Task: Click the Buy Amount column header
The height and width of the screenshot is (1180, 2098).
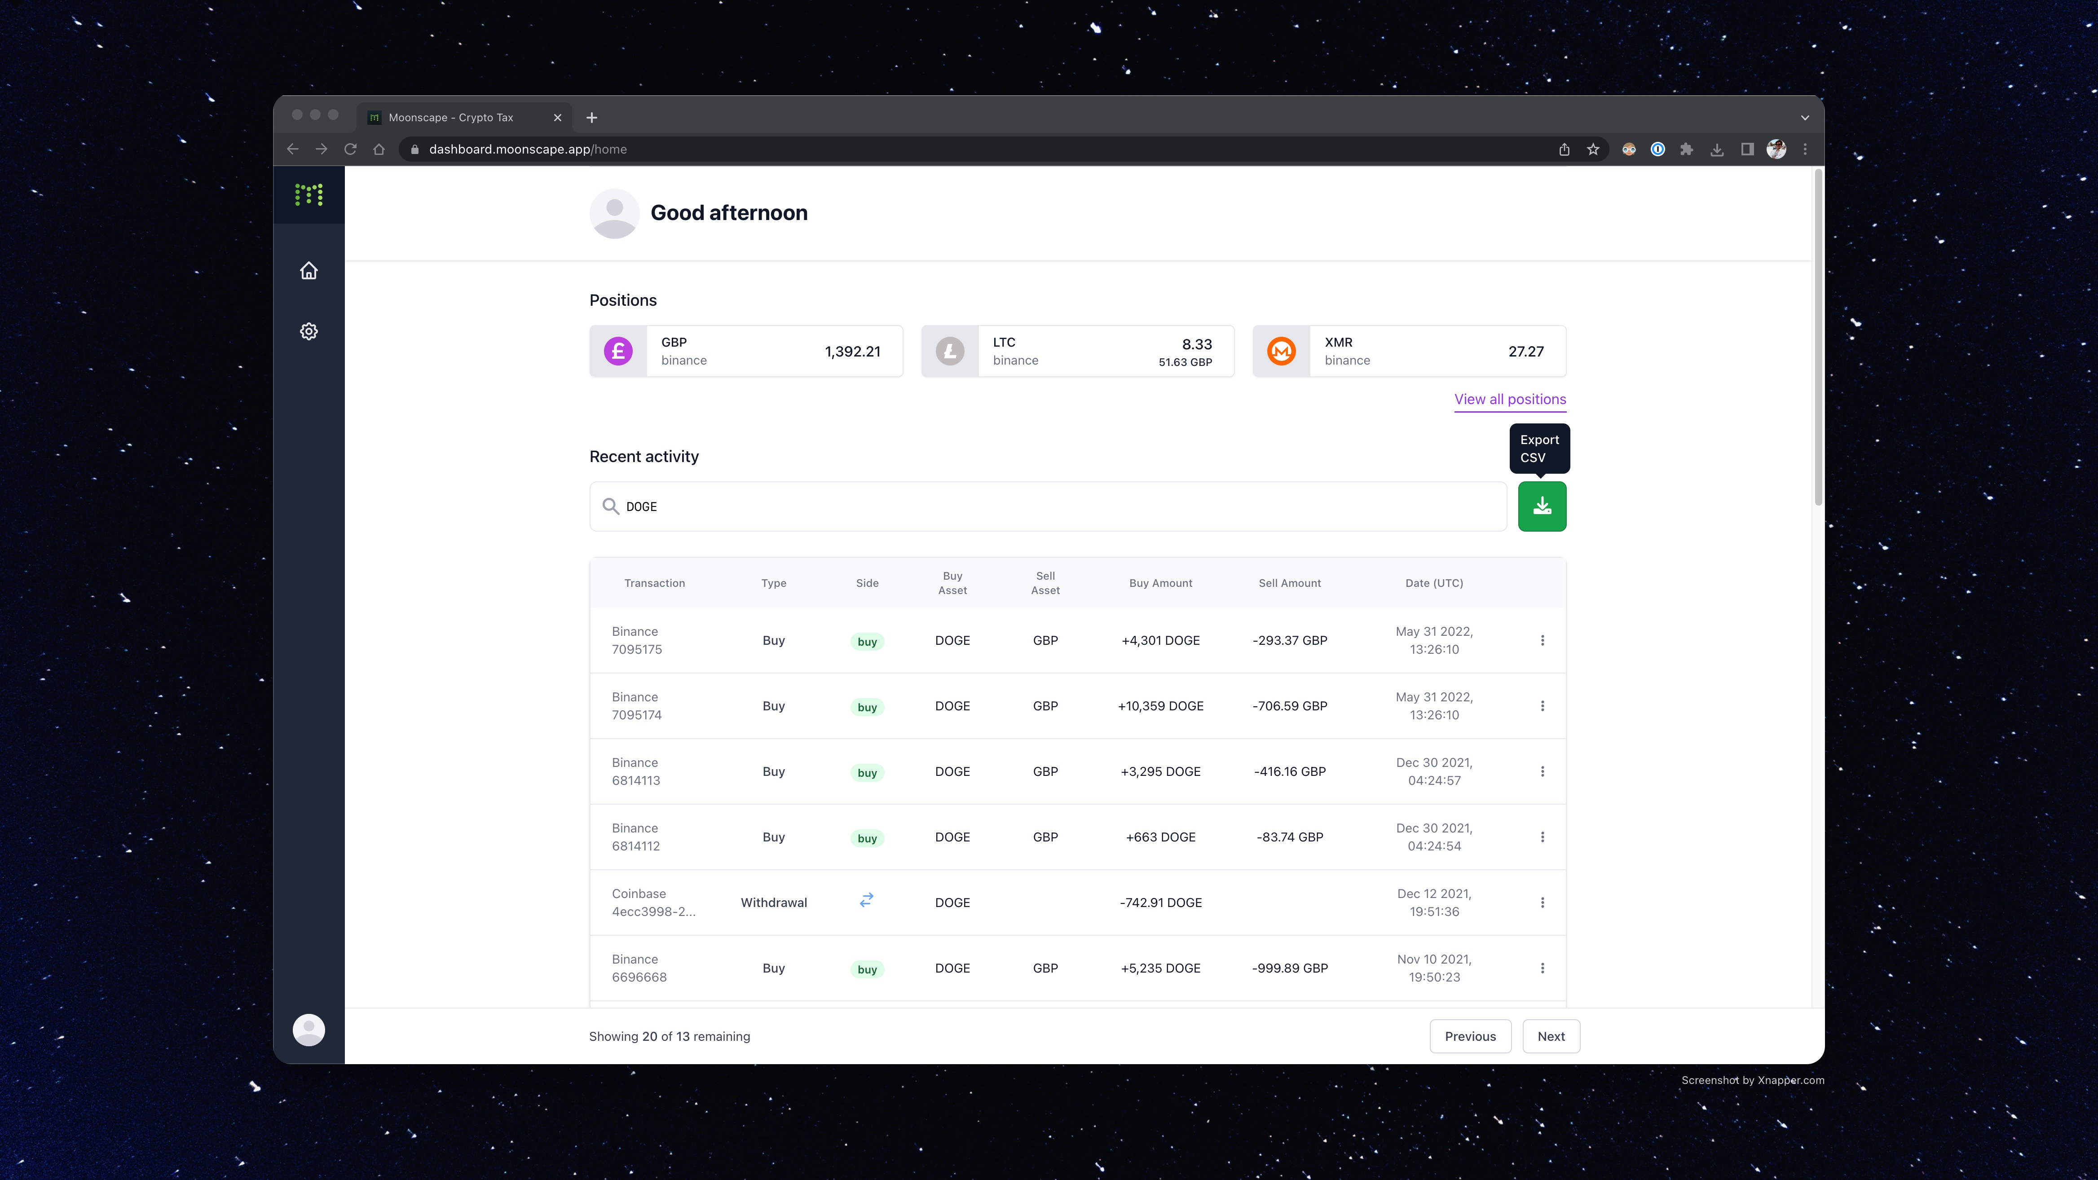Action: click(x=1160, y=583)
